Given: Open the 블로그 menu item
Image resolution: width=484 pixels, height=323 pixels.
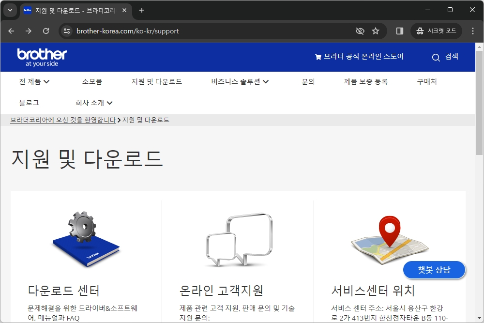Looking at the screenshot, I should coord(29,103).
